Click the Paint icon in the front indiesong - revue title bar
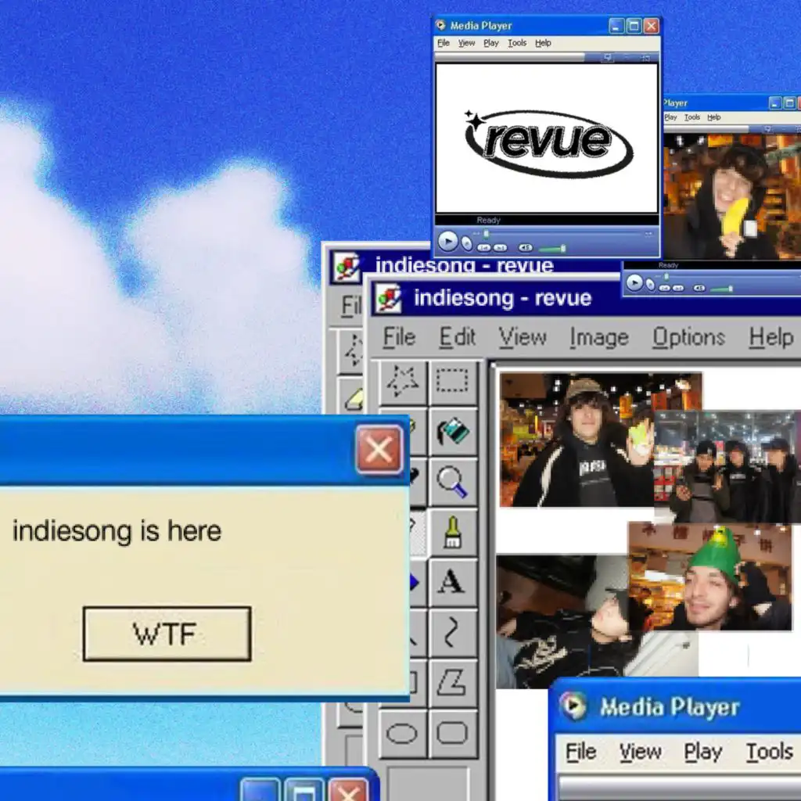 tap(388, 298)
